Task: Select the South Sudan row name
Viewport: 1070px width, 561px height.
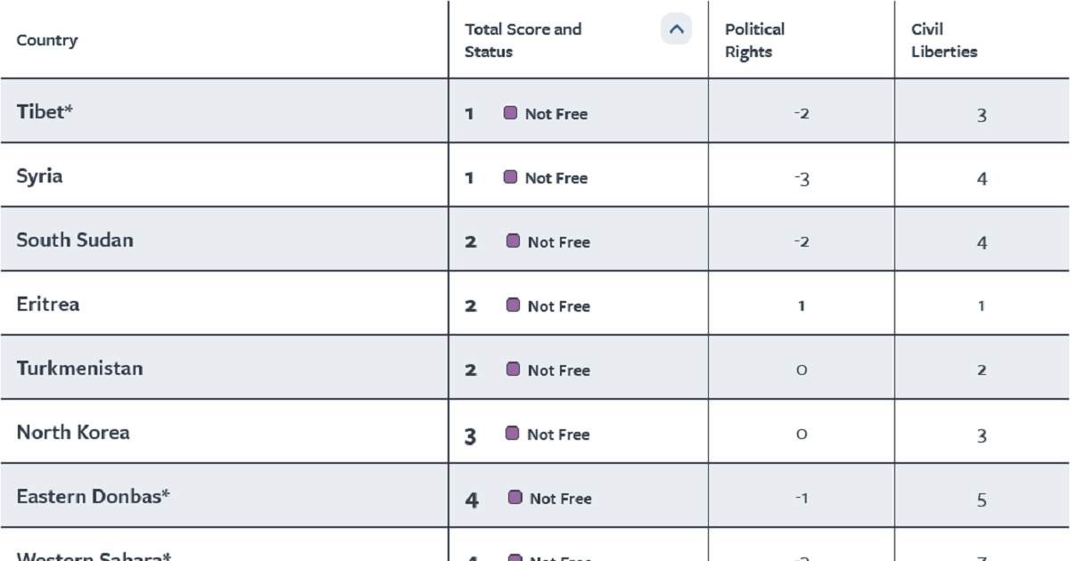Action: coord(75,240)
